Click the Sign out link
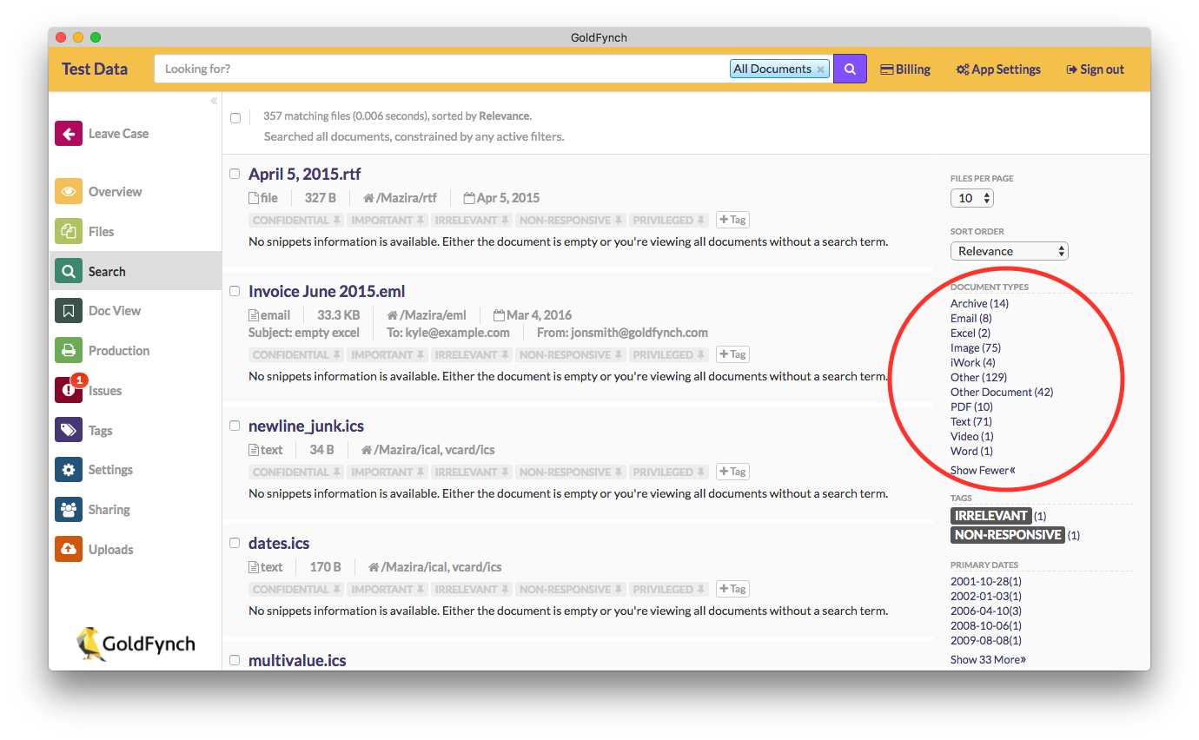 [1095, 69]
